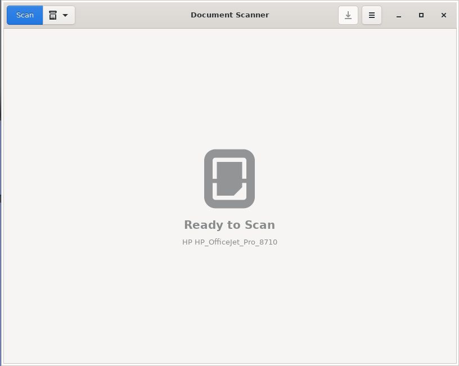Open the hamburger main menu

coord(372,15)
